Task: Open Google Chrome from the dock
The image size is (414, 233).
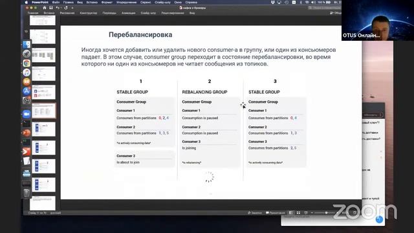Action: [x=27, y=63]
